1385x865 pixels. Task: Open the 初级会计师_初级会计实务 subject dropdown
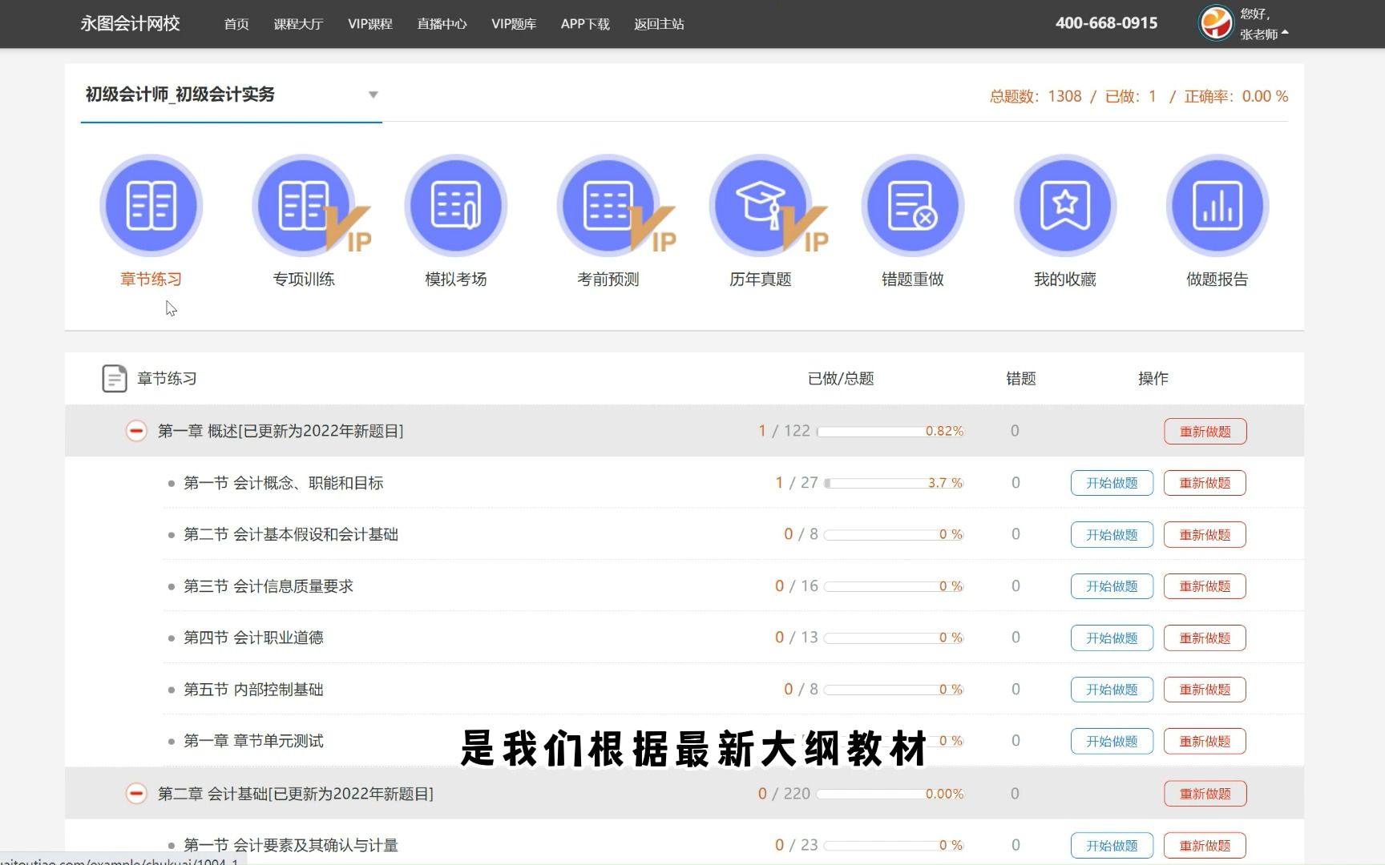(232, 95)
